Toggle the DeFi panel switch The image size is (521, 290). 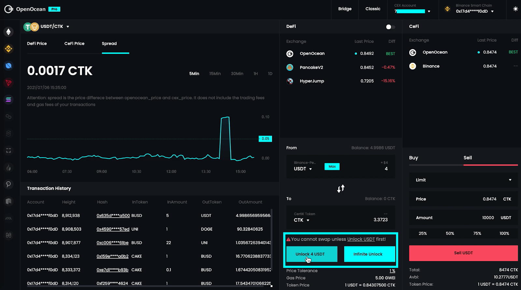click(390, 27)
